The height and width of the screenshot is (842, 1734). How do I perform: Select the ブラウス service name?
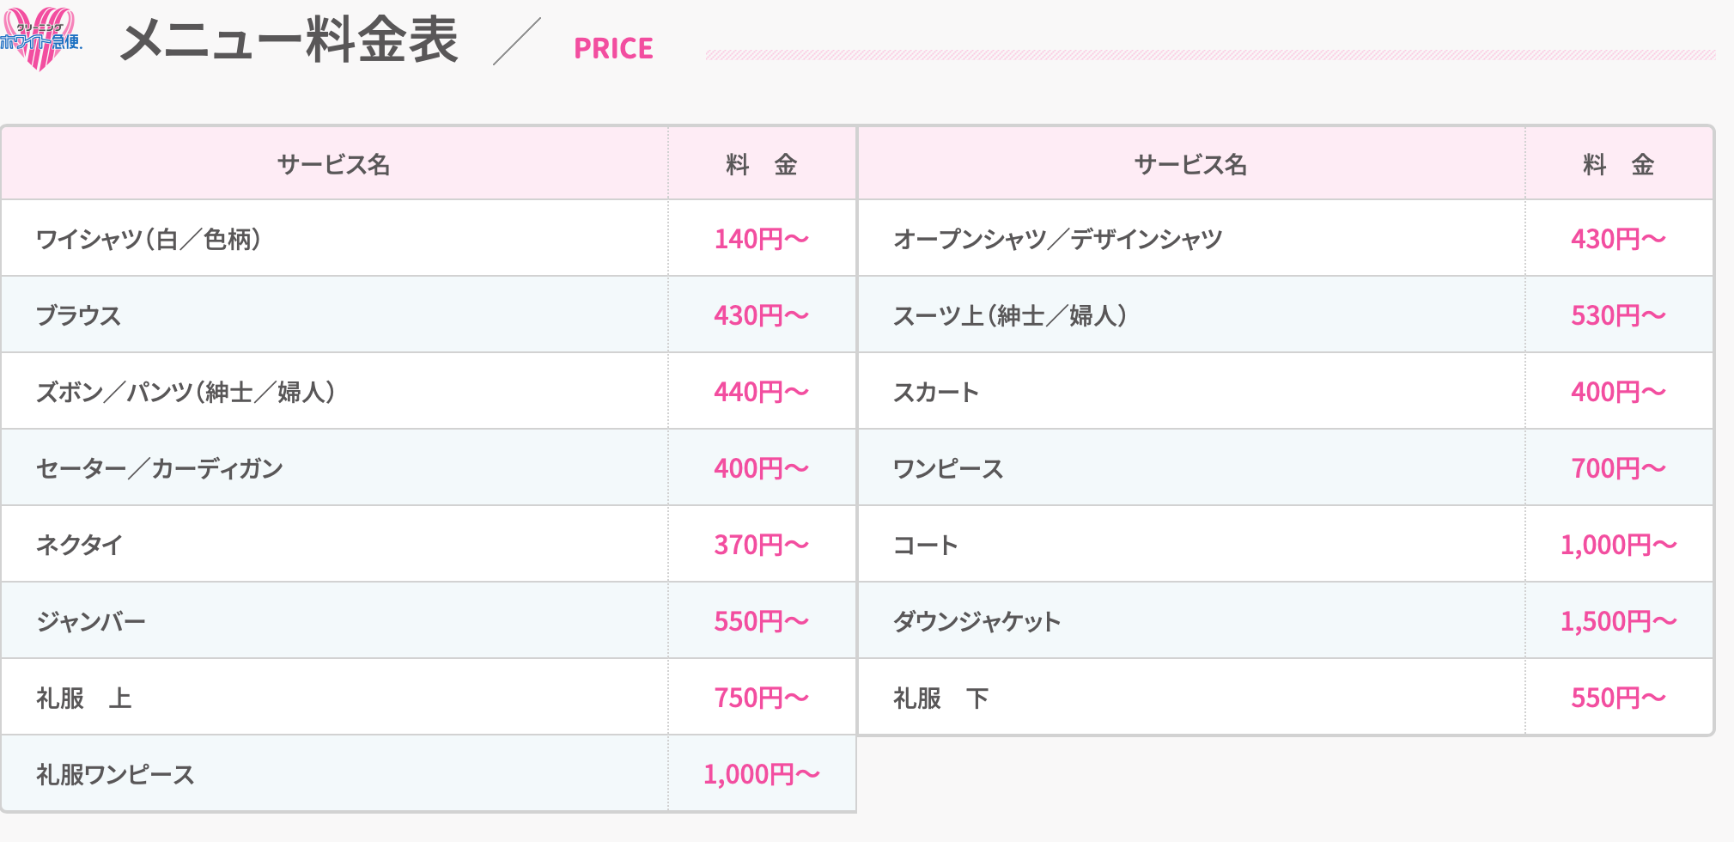78,315
